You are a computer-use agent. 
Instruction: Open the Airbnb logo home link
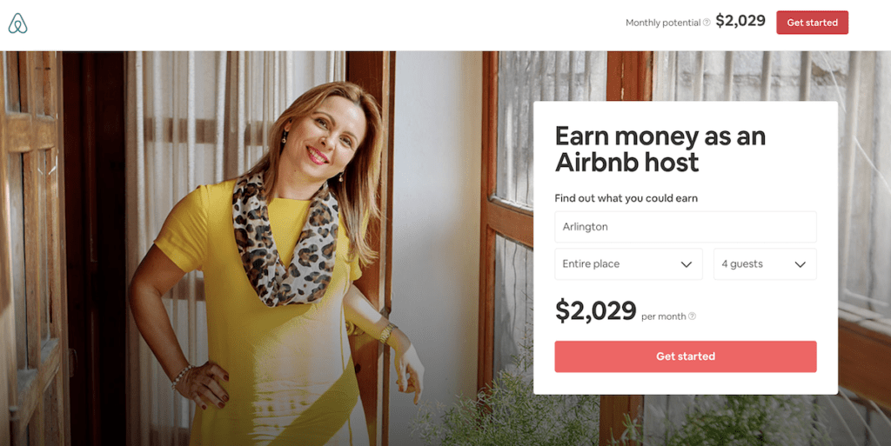pyautogui.click(x=17, y=23)
